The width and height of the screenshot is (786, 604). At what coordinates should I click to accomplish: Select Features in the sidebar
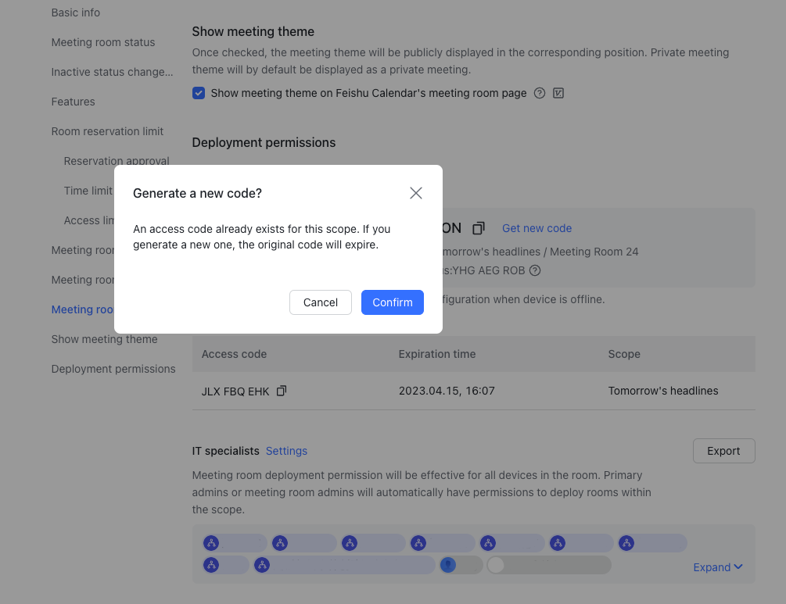point(74,102)
